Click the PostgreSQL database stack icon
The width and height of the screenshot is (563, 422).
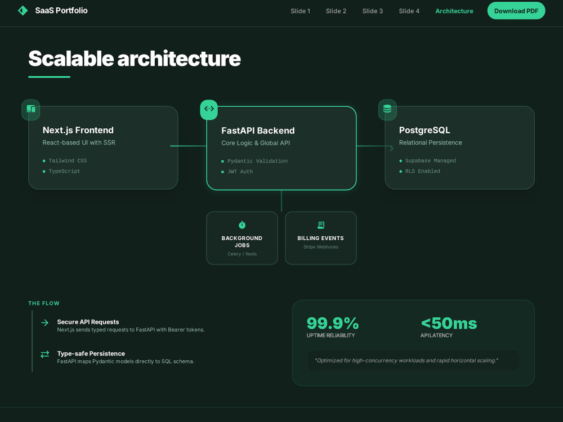pyautogui.click(x=387, y=109)
